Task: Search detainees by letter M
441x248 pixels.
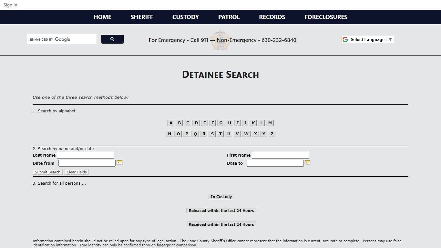Action: 270,123
